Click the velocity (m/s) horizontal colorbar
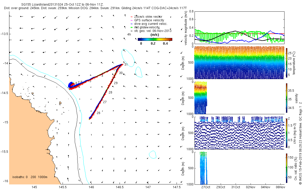The width and height of the screenshot is (304, 190). click(155, 39)
